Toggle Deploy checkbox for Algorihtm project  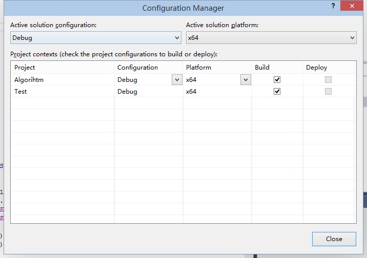tap(328, 80)
